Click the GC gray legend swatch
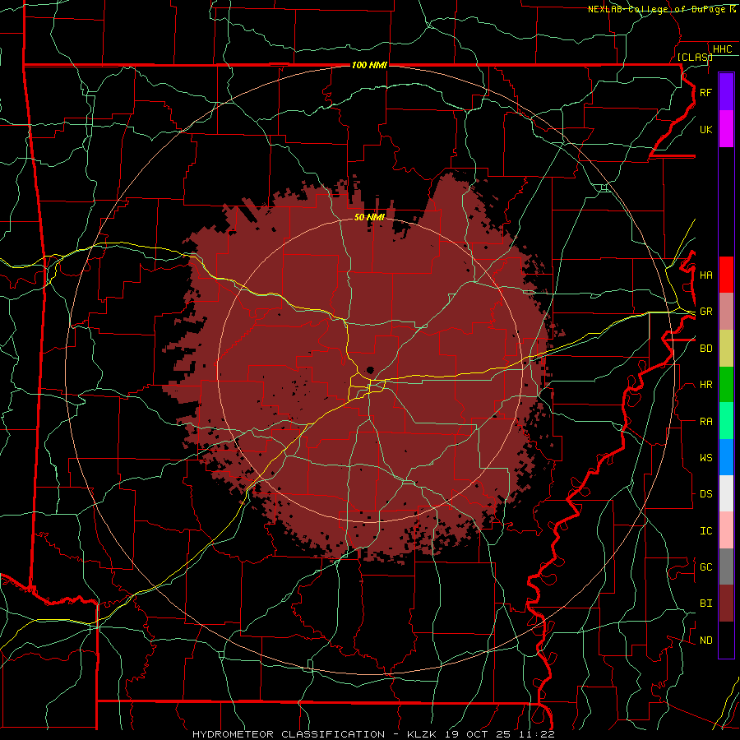Viewport: 740px width, 740px height. 726,567
